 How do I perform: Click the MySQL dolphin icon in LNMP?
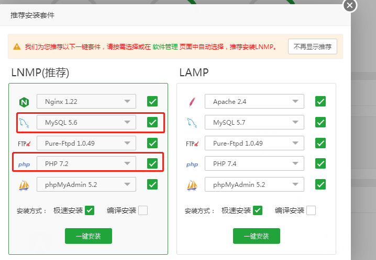[x=24, y=123]
